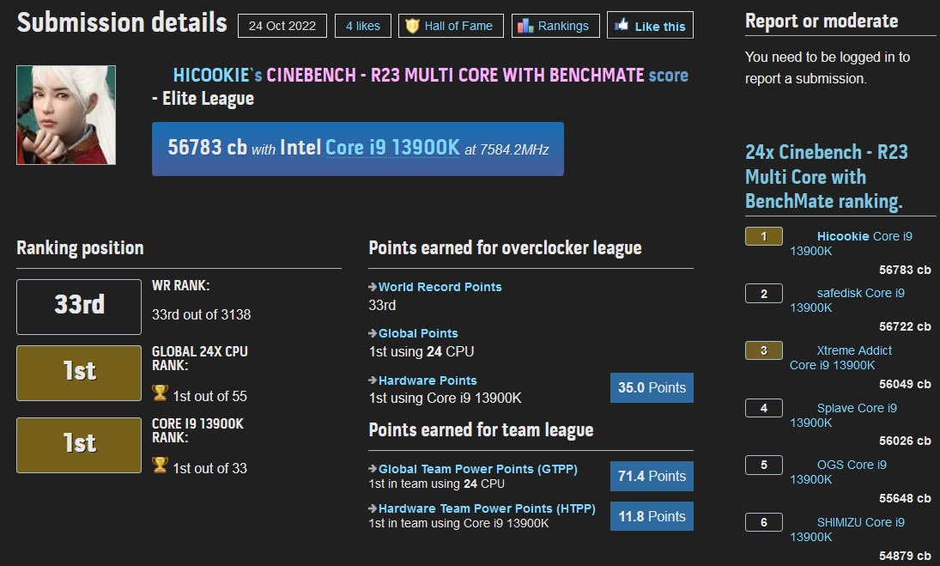Click the rank 4 badge in sidebar
The width and height of the screenshot is (940, 566).
point(764,408)
